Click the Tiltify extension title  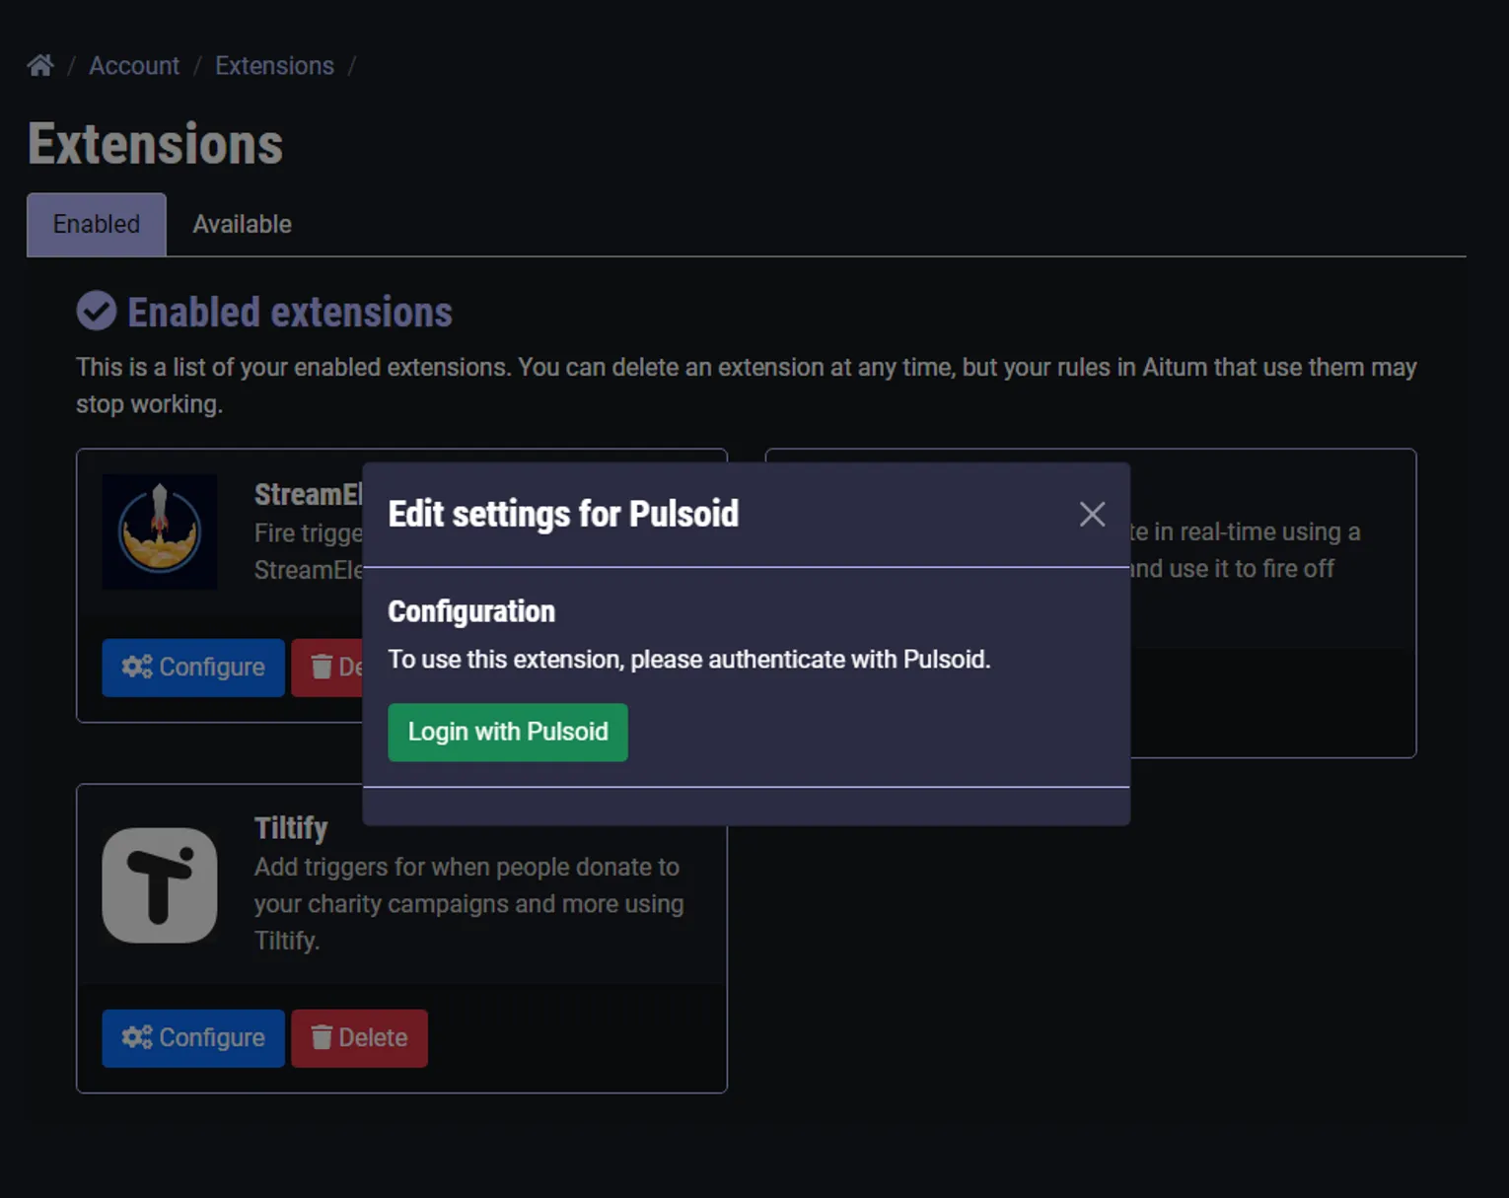coord(291,827)
